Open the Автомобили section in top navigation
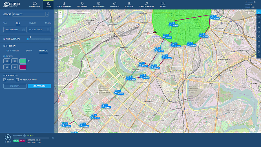Viewport: 261px width, 147px height. (x=35, y=4)
